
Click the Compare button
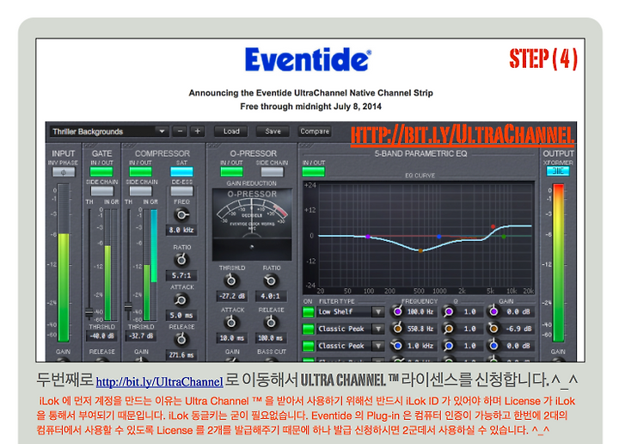click(x=315, y=131)
